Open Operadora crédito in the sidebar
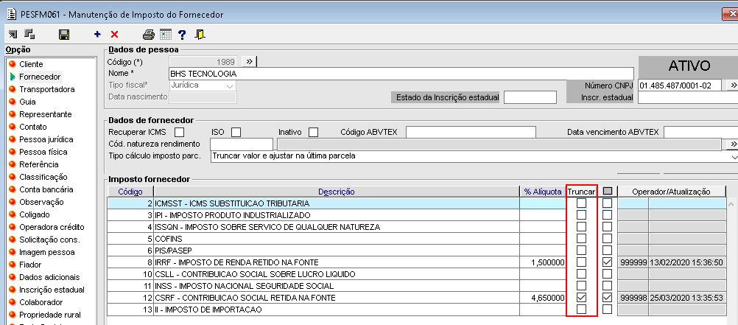Screen dimensions: 738x325 coord(52,227)
